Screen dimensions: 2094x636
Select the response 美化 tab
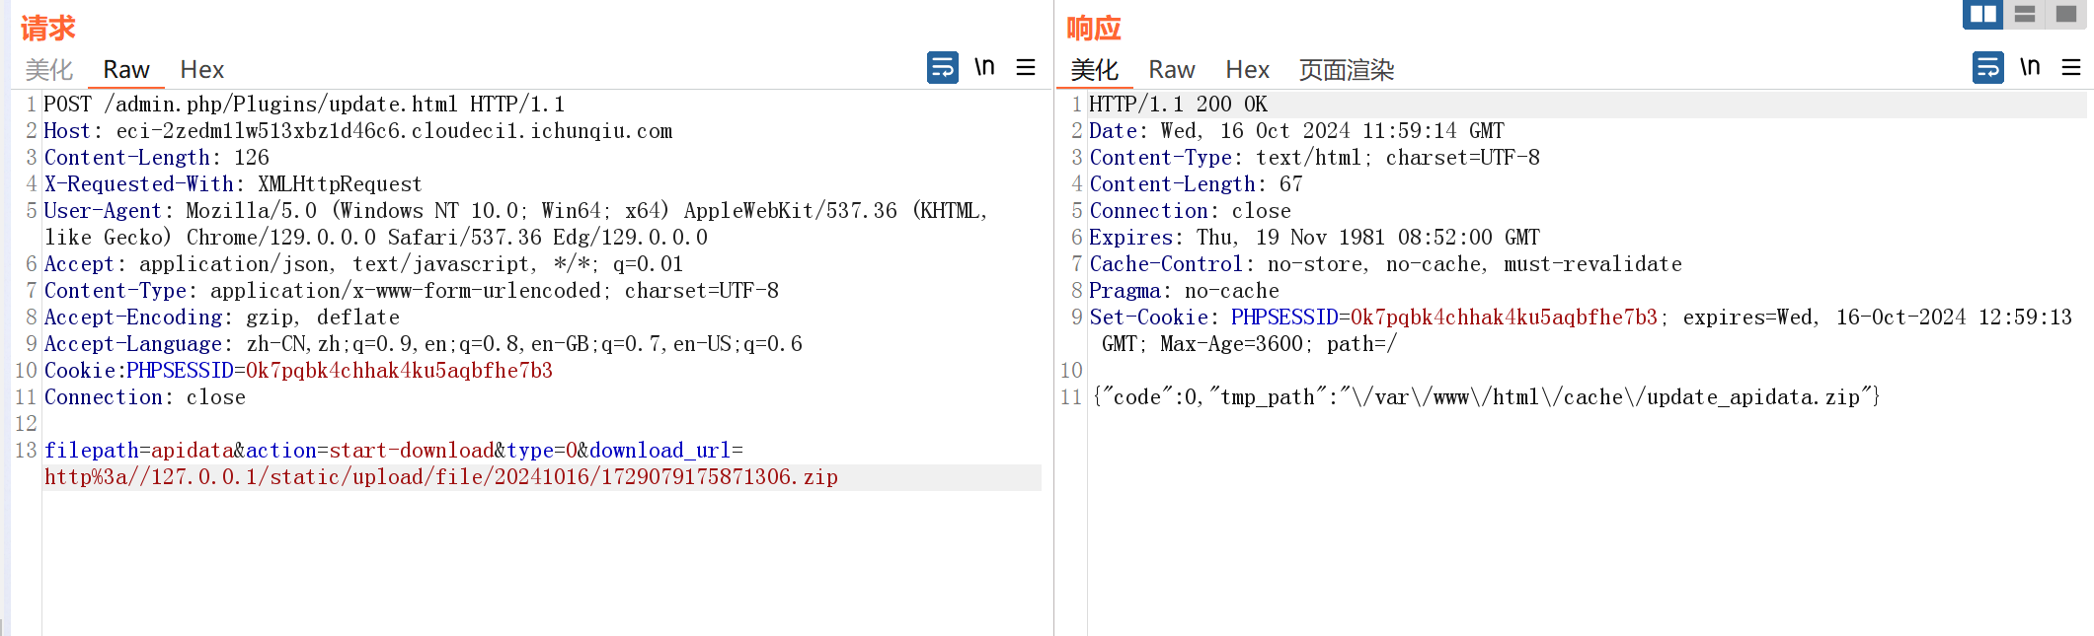click(1094, 70)
